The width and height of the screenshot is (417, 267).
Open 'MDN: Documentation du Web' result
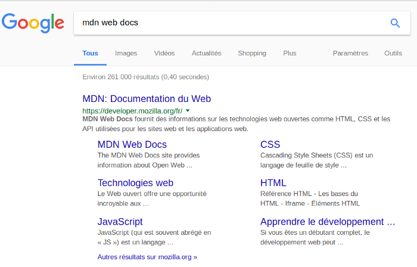(x=147, y=99)
